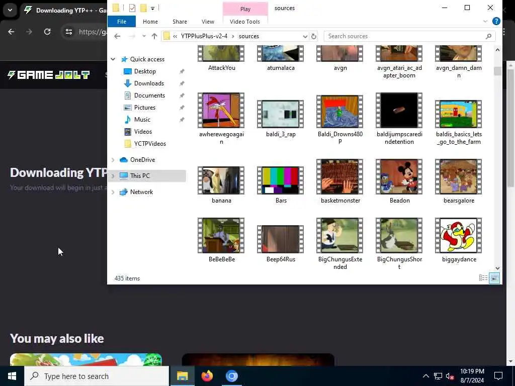Click the Play contextual tab header
Image resolution: width=515 pixels, height=386 pixels.
click(245, 9)
